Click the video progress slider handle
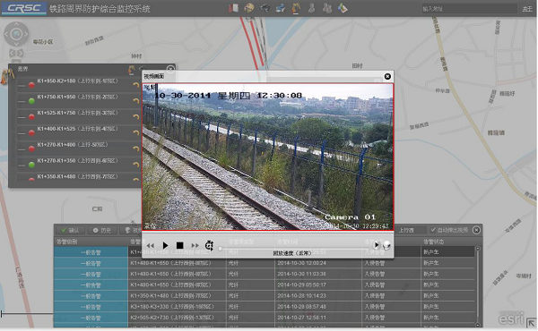538x331 pixels. coord(221,249)
